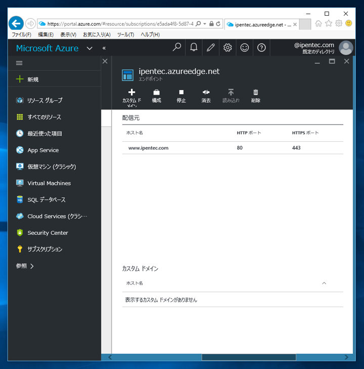Open the ヘルプ(H) menu
The width and height of the screenshot is (364, 369).
pyautogui.click(x=150, y=34)
